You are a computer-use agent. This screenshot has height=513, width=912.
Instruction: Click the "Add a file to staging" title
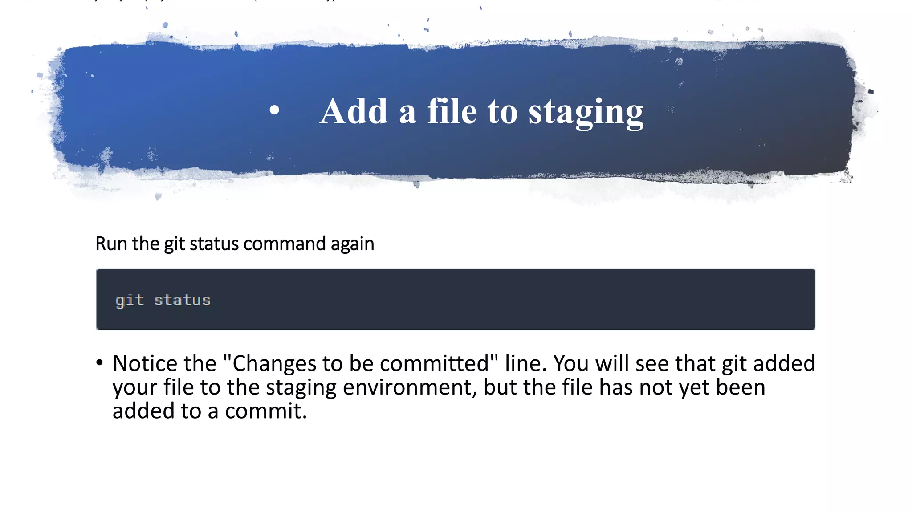pyautogui.click(x=481, y=112)
